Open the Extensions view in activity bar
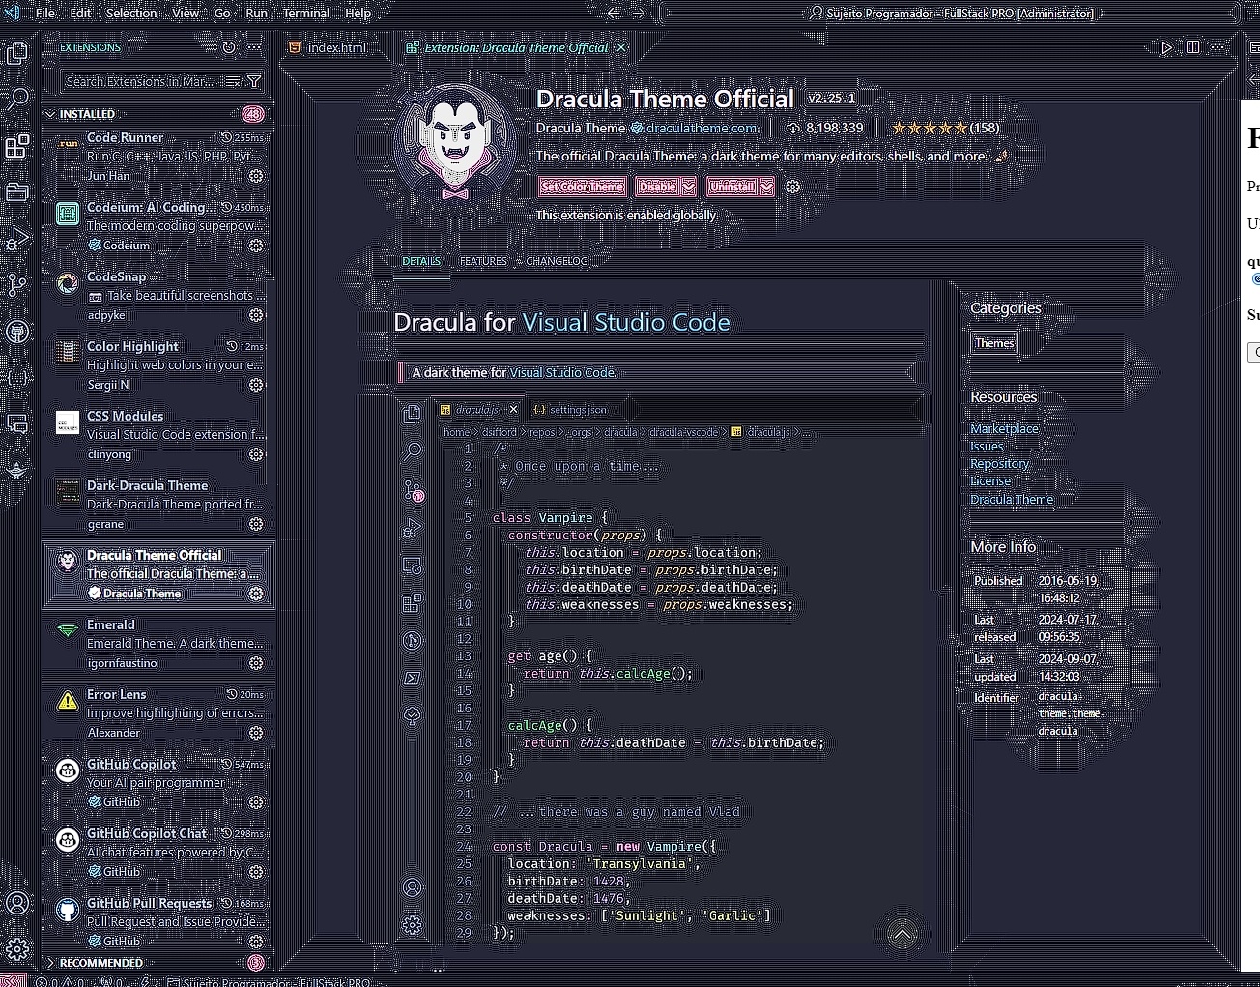The width and height of the screenshot is (1260, 987). [x=17, y=146]
